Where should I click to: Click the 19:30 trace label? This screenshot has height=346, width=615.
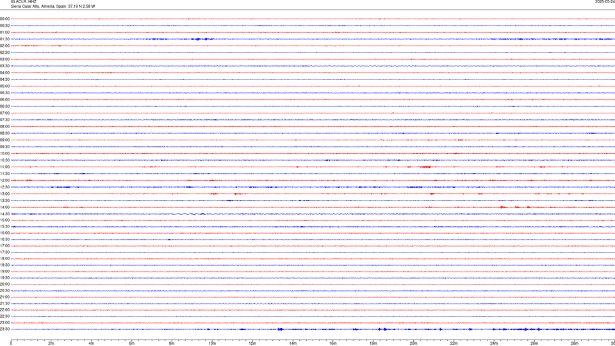click(4, 277)
